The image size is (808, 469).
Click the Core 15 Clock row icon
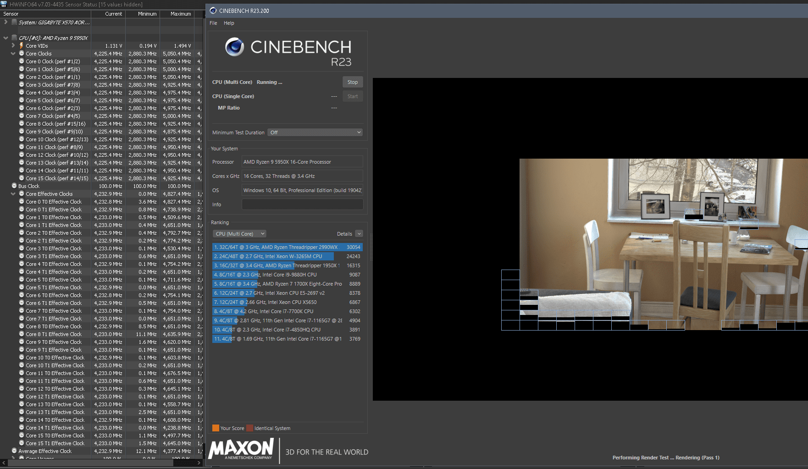(x=22, y=178)
